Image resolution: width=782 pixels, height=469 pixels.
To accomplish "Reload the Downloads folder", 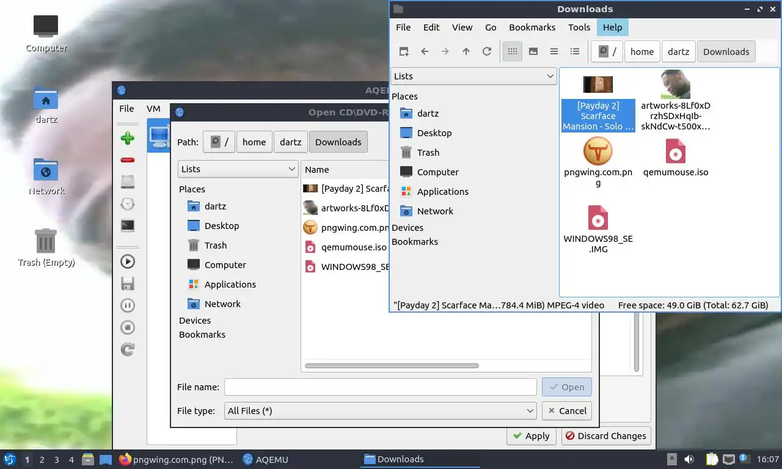I will click(487, 52).
